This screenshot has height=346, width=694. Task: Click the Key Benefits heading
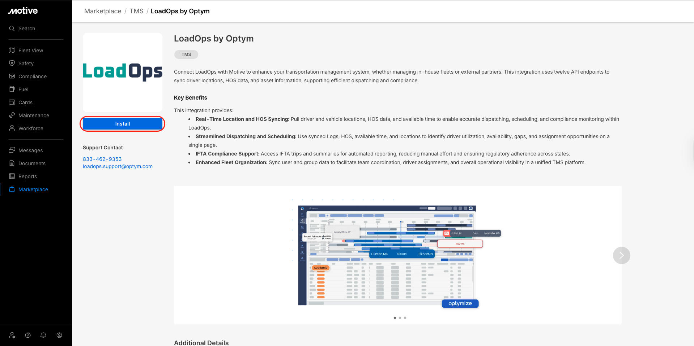(x=191, y=98)
